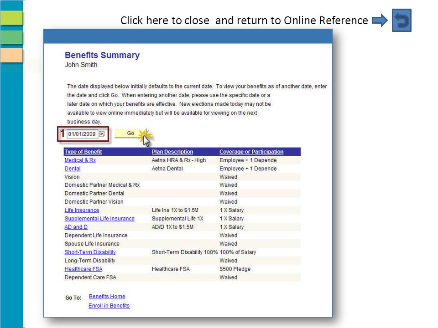The width and height of the screenshot is (438, 328).
Task: Click 100% of Salary coverage text
Action: point(238,252)
